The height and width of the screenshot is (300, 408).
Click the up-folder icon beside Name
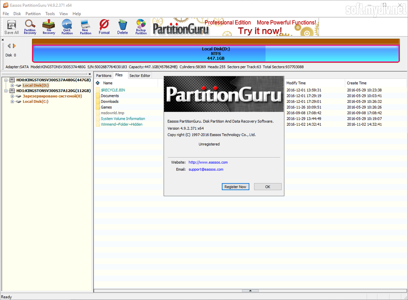tap(98, 83)
